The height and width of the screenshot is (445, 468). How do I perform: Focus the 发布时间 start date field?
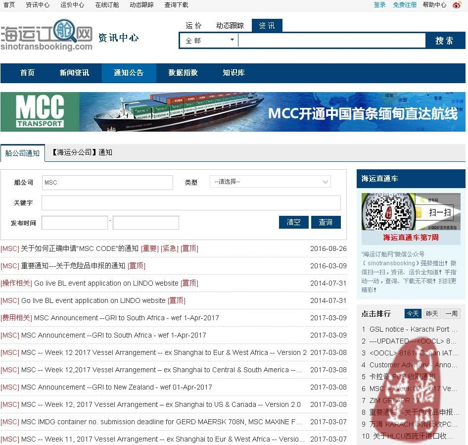click(x=75, y=223)
